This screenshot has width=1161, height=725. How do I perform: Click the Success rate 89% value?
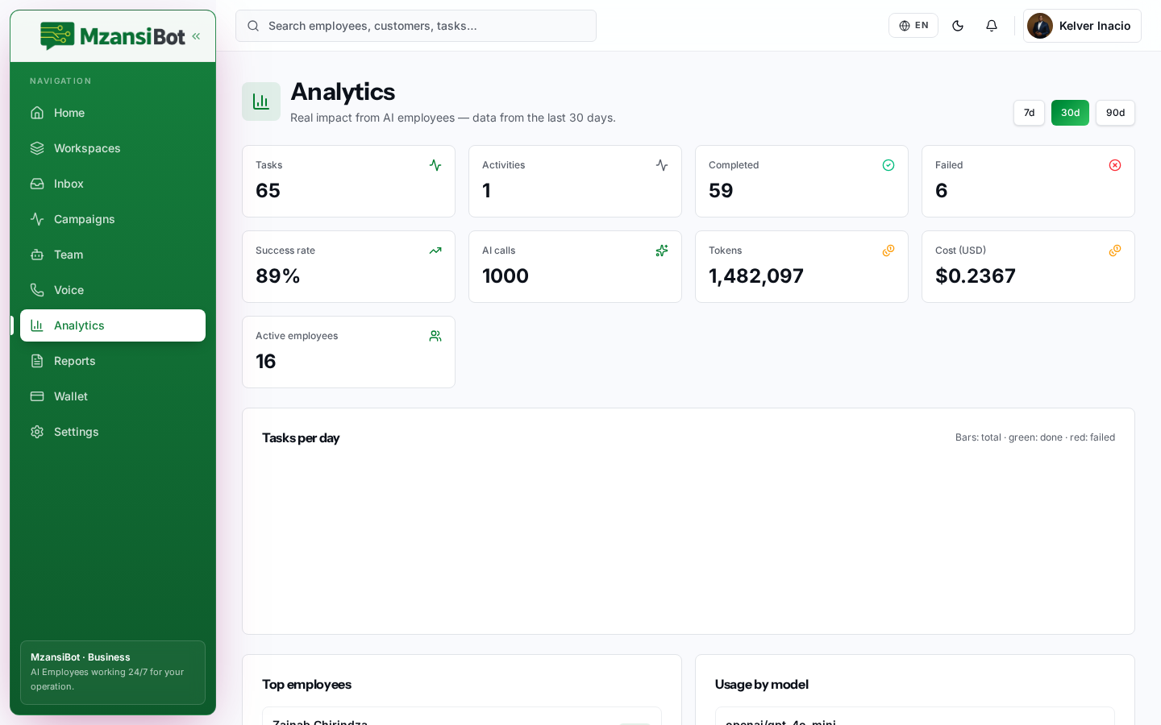[278, 276]
